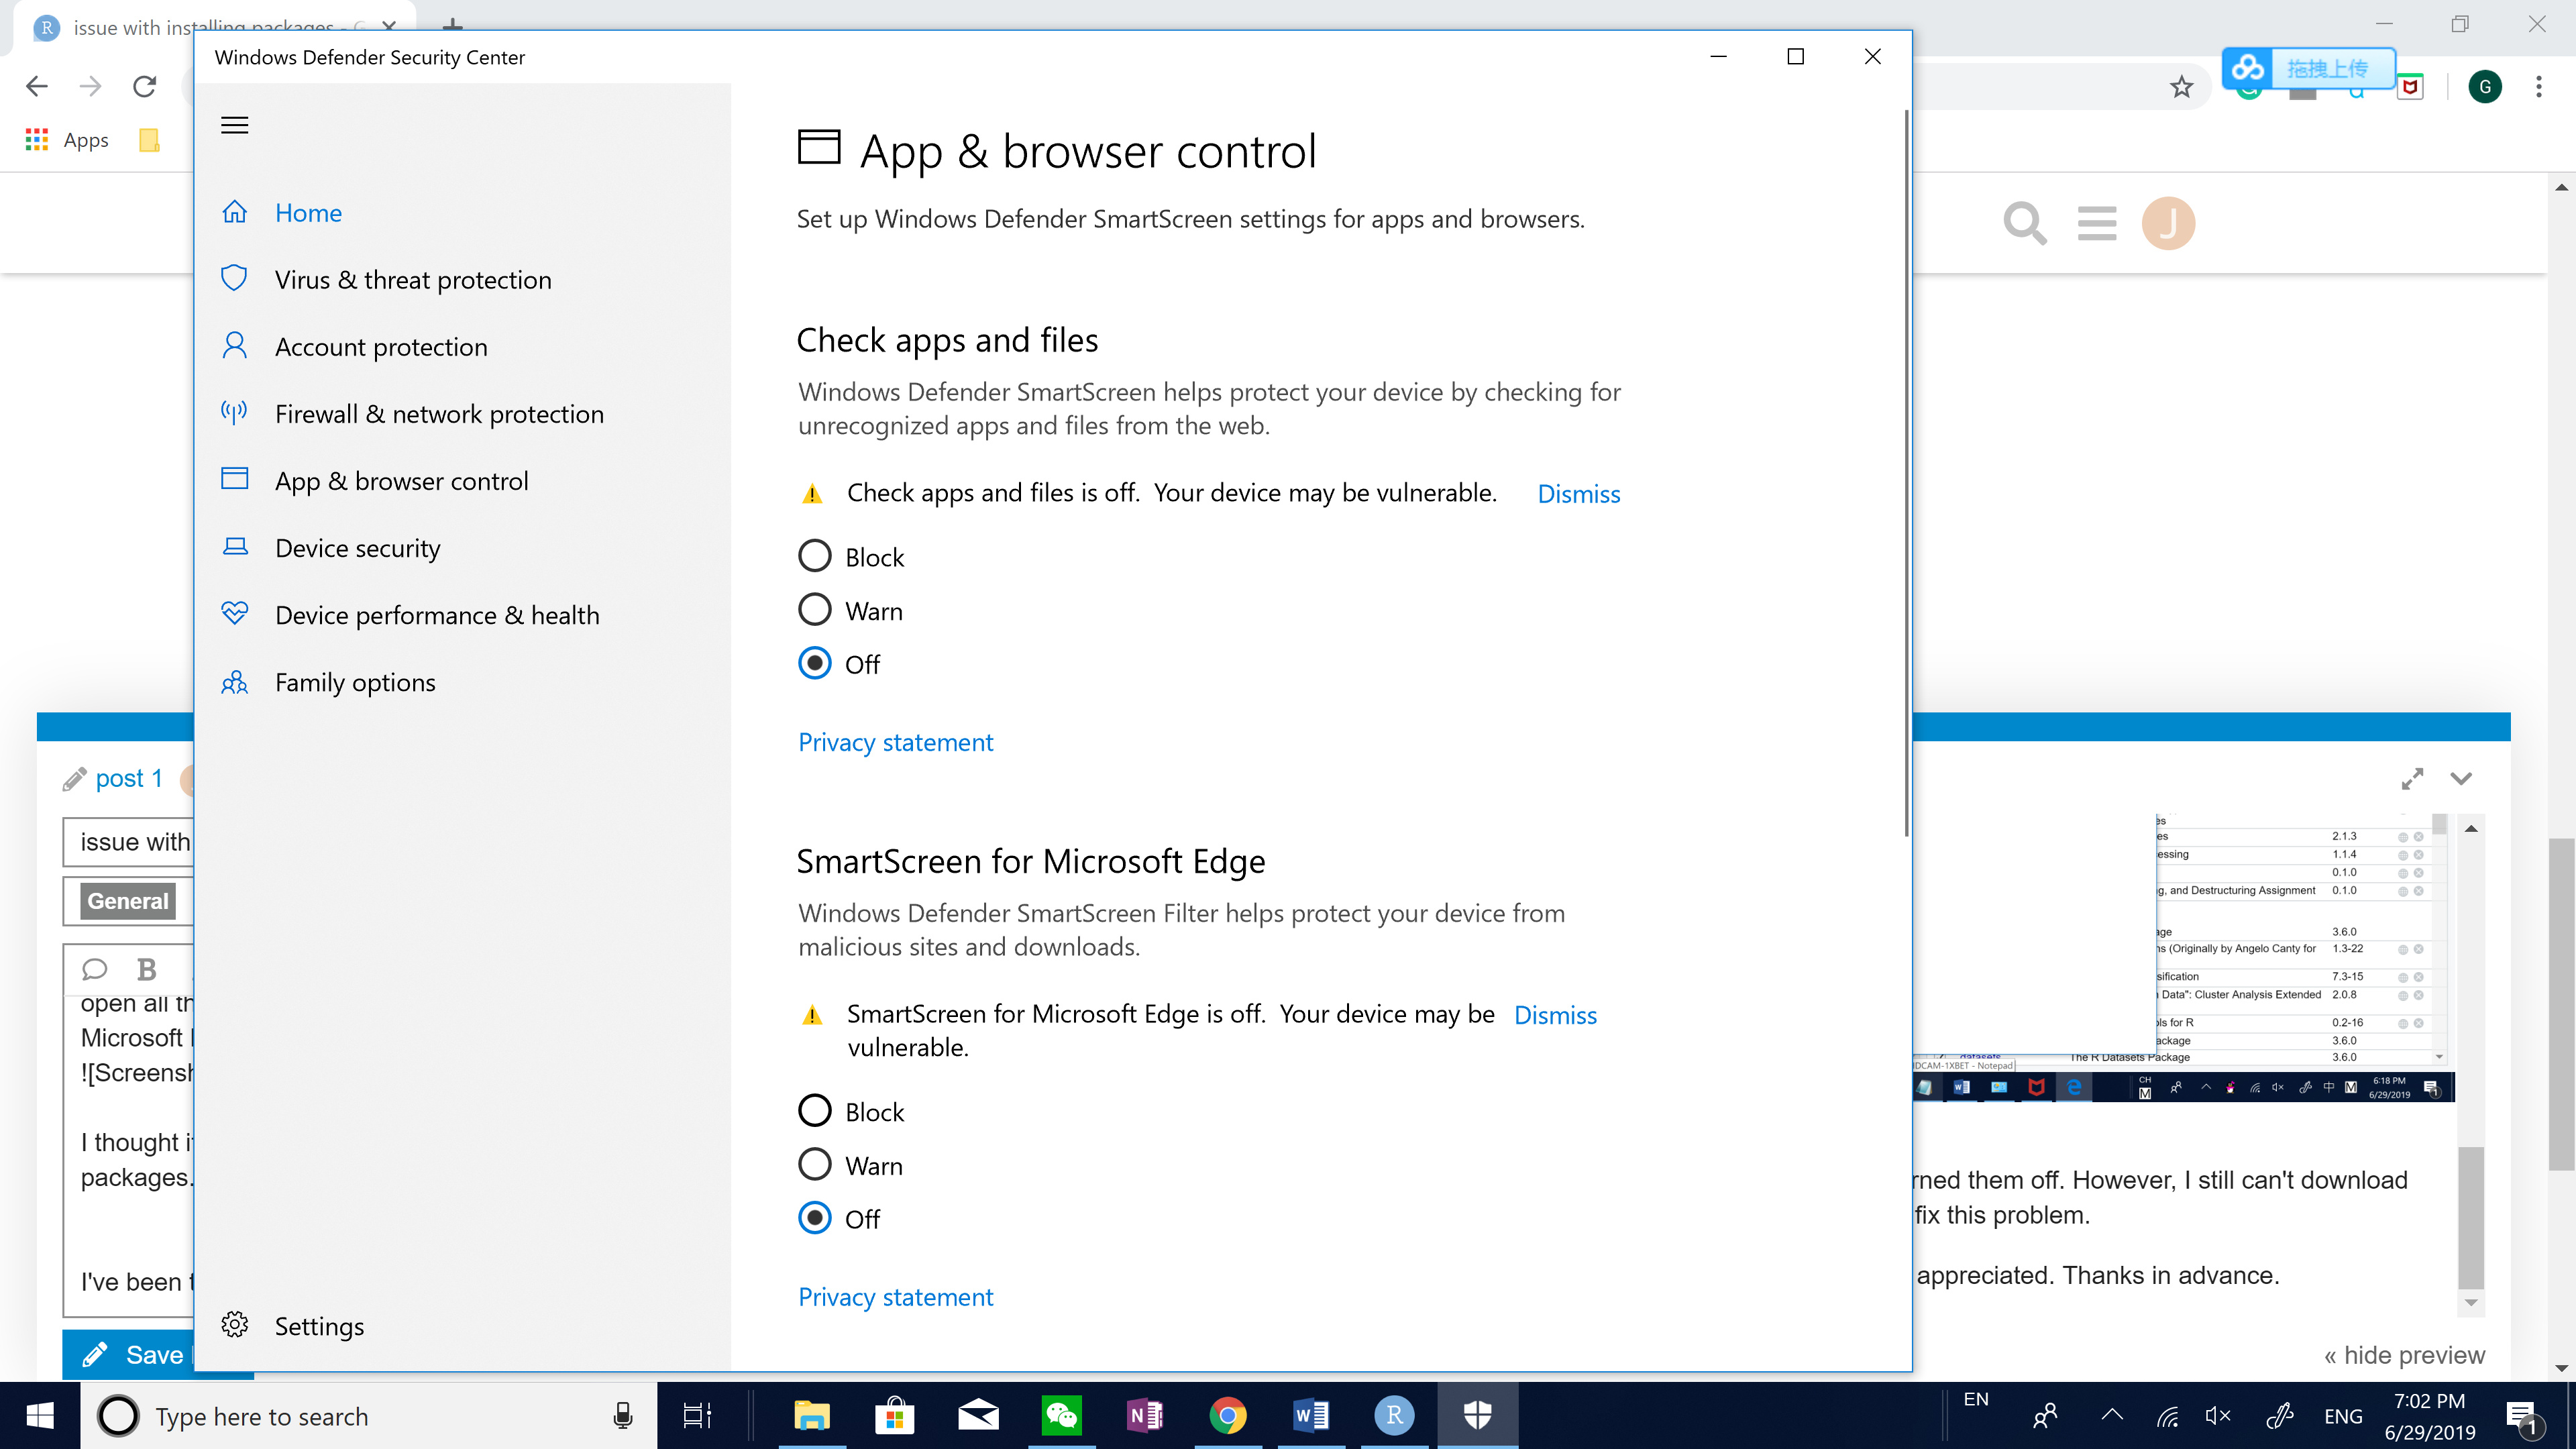Image resolution: width=2576 pixels, height=1449 pixels.
Task: Open Word from the taskbar
Action: coord(1311,1415)
